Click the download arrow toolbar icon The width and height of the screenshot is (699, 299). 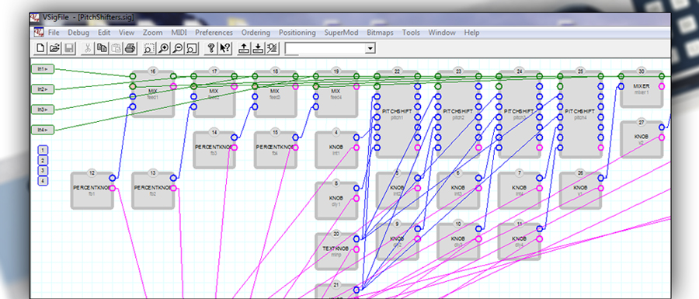(258, 48)
